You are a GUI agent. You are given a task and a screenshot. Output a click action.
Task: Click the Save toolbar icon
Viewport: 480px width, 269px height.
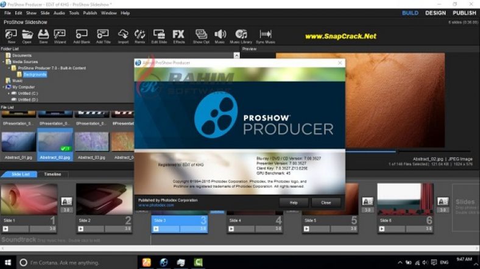pyautogui.click(x=43, y=35)
